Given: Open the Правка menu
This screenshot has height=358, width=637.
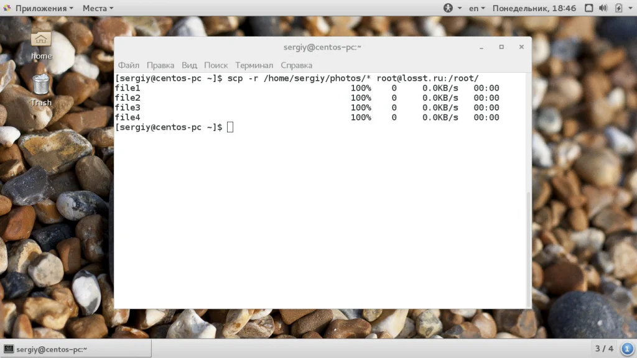Looking at the screenshot, I should click(160, 65).
